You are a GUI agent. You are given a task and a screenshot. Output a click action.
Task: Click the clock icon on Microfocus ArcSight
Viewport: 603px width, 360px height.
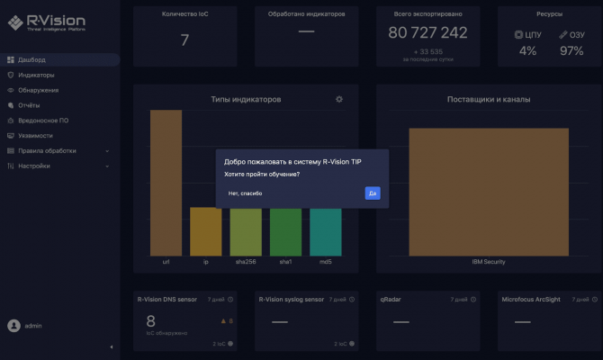click(595, 299)
